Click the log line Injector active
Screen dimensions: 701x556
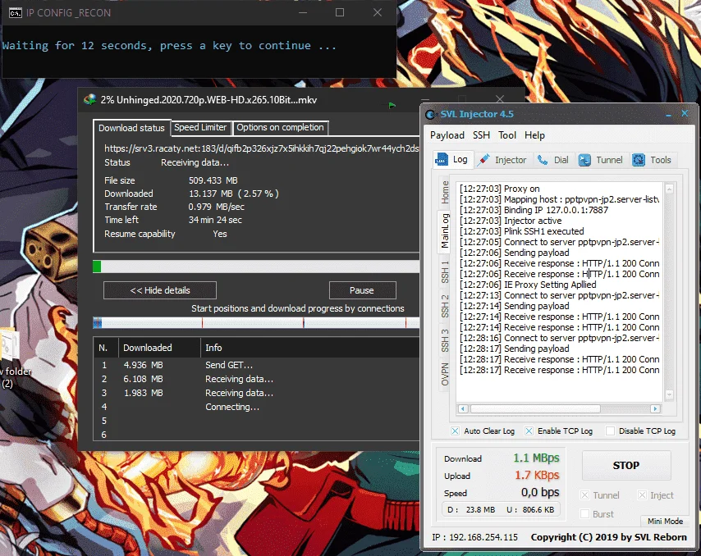(511, 221)
